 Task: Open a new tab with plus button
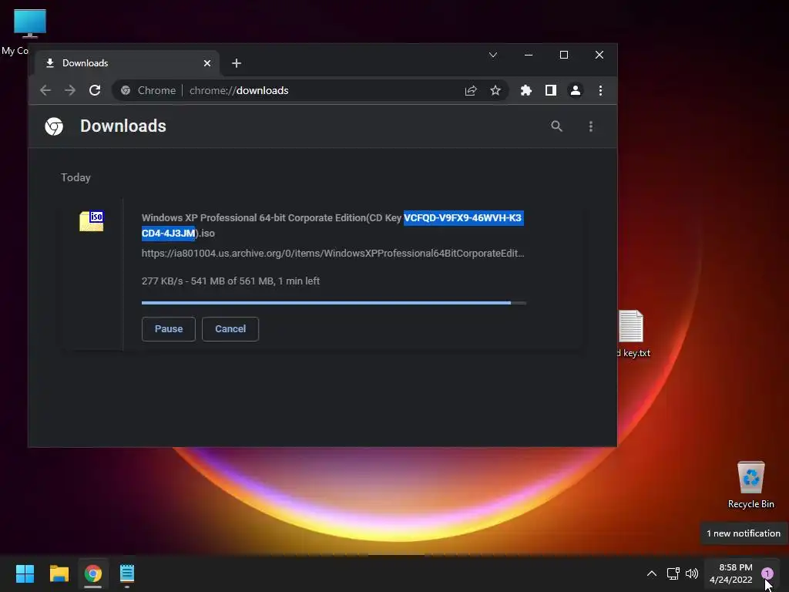(x=237, y=63)
